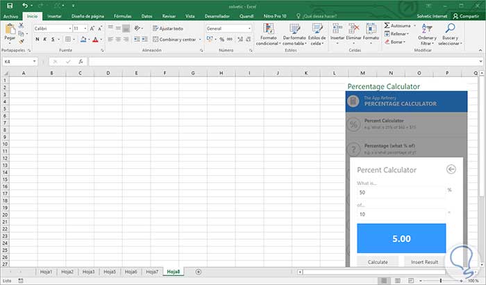Click the Compartir share button

[466, 16]
